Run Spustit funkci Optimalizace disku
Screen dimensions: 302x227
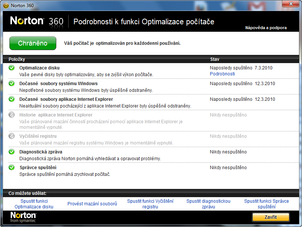click(34, 204)
